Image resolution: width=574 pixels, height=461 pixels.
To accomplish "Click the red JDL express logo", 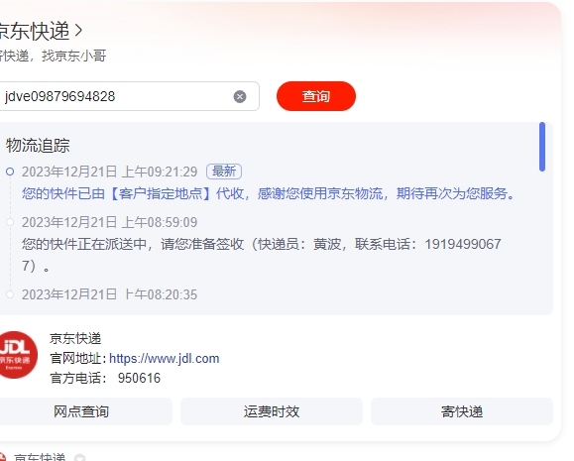I will click(x=17, y=355).
